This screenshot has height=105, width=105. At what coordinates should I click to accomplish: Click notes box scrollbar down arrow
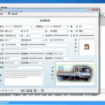[x=43, y=84]
